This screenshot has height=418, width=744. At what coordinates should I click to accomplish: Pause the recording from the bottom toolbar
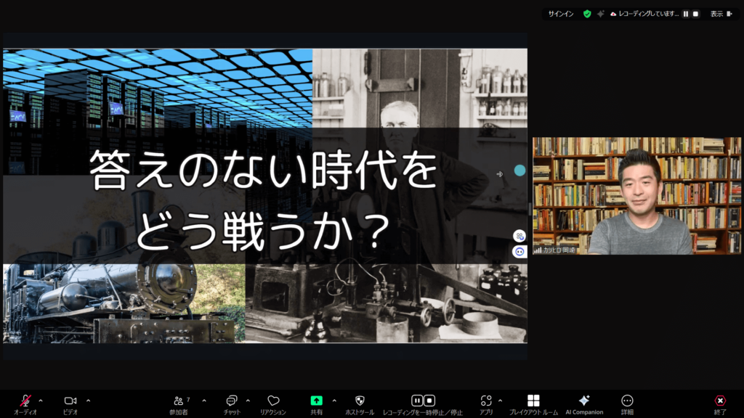417,401
